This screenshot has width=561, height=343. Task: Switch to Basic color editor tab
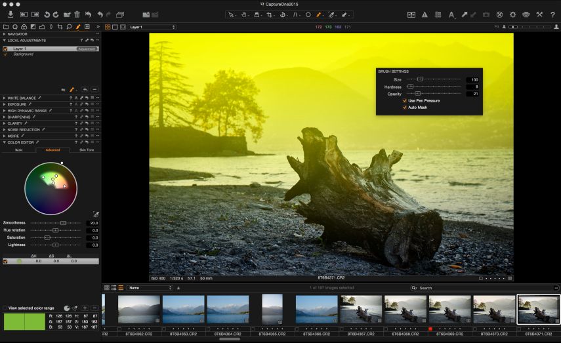(18, 150)
